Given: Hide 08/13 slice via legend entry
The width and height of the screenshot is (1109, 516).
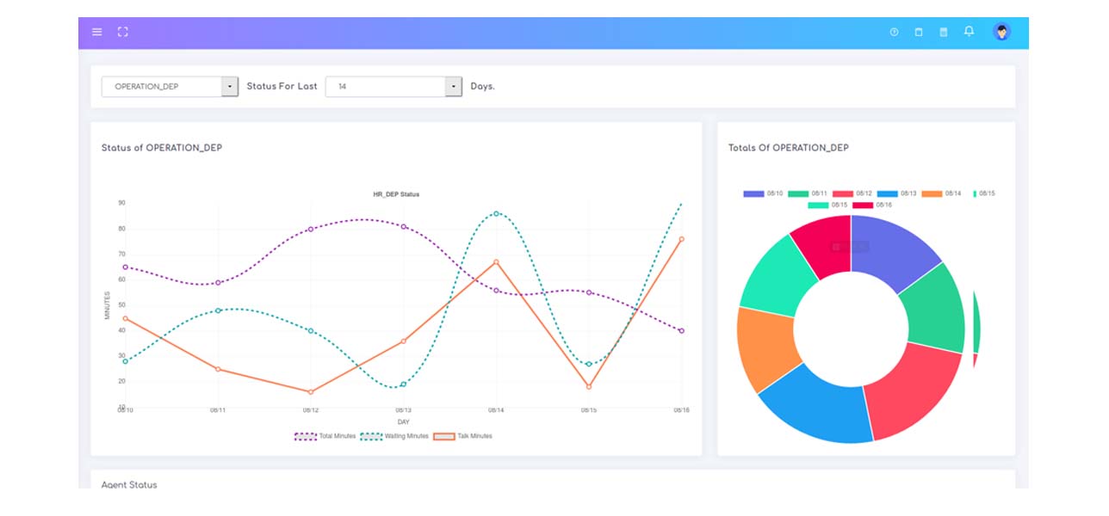Looking at the screenshot, I should [x=896, y=193].
